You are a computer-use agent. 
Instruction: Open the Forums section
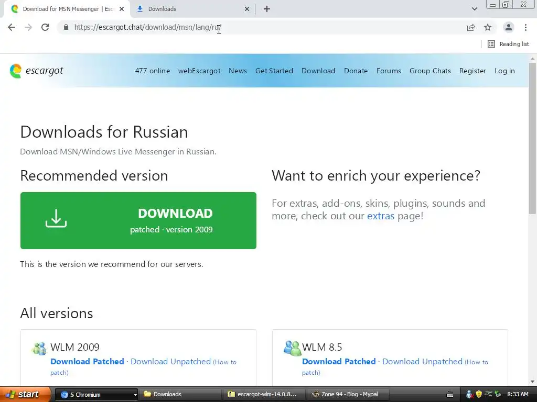pyautogui.click(x=389, y=71)
